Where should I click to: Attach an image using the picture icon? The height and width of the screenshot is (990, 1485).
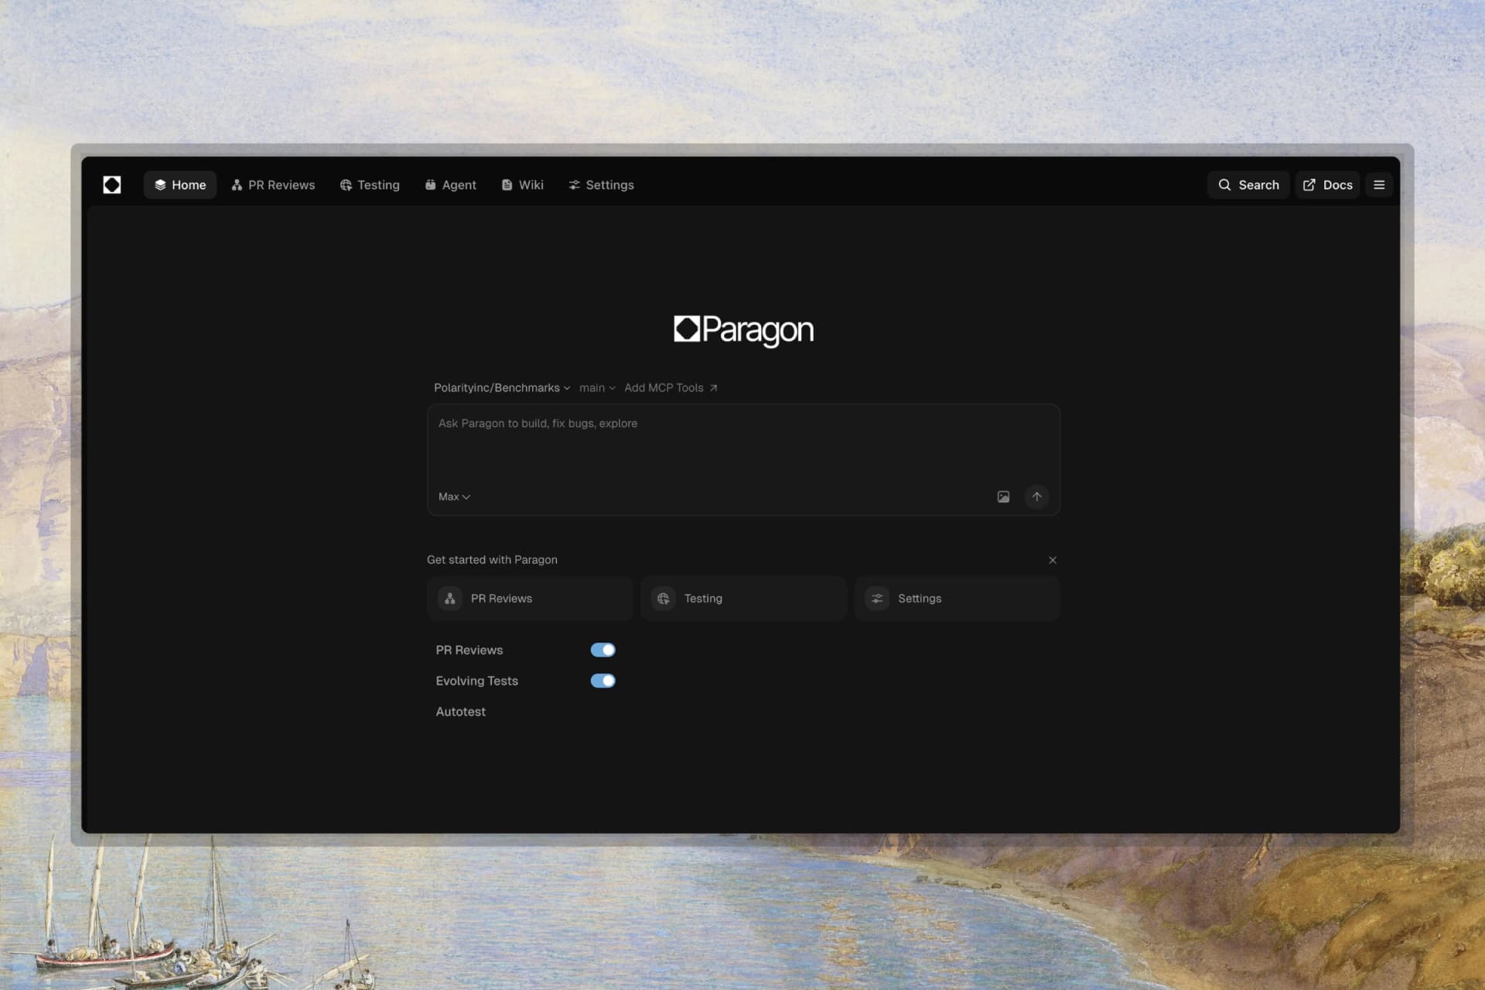[1003, 497]
